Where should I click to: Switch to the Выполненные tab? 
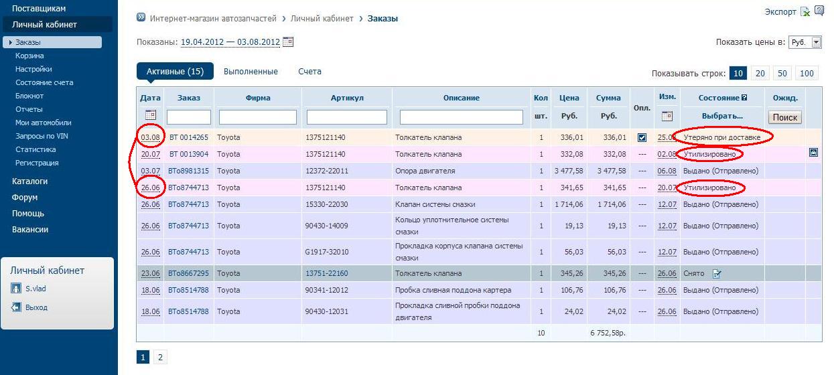click(x=251, y=72)
